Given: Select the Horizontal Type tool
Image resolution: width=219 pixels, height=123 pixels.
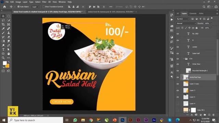Looking at the screenshot, I should point(3,50).
